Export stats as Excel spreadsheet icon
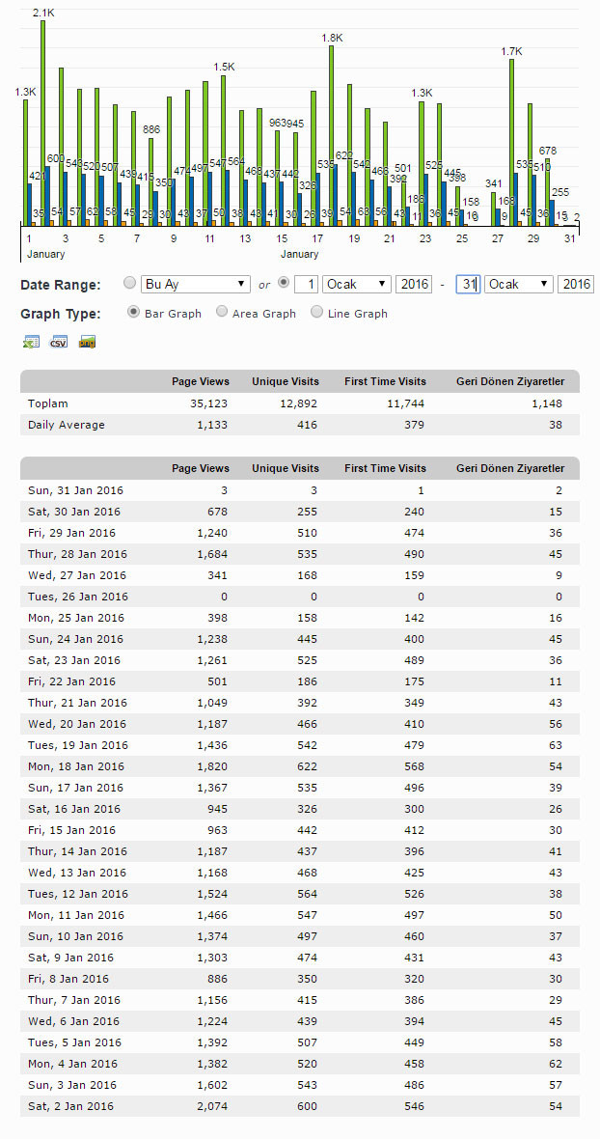This screenshot has width=600, height=1139. pyautogui.click(x=31, y=342)
